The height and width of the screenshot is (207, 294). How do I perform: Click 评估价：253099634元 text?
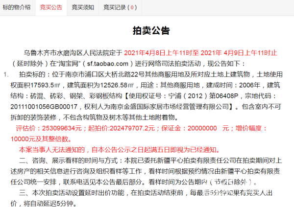49,128
